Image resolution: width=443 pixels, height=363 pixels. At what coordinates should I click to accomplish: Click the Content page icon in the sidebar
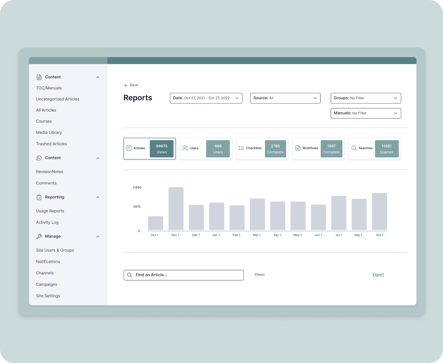click(x=39, y=77)
